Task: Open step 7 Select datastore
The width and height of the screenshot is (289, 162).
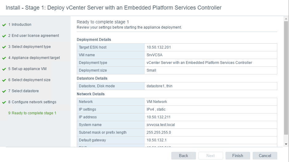Action: coord(23,91)
